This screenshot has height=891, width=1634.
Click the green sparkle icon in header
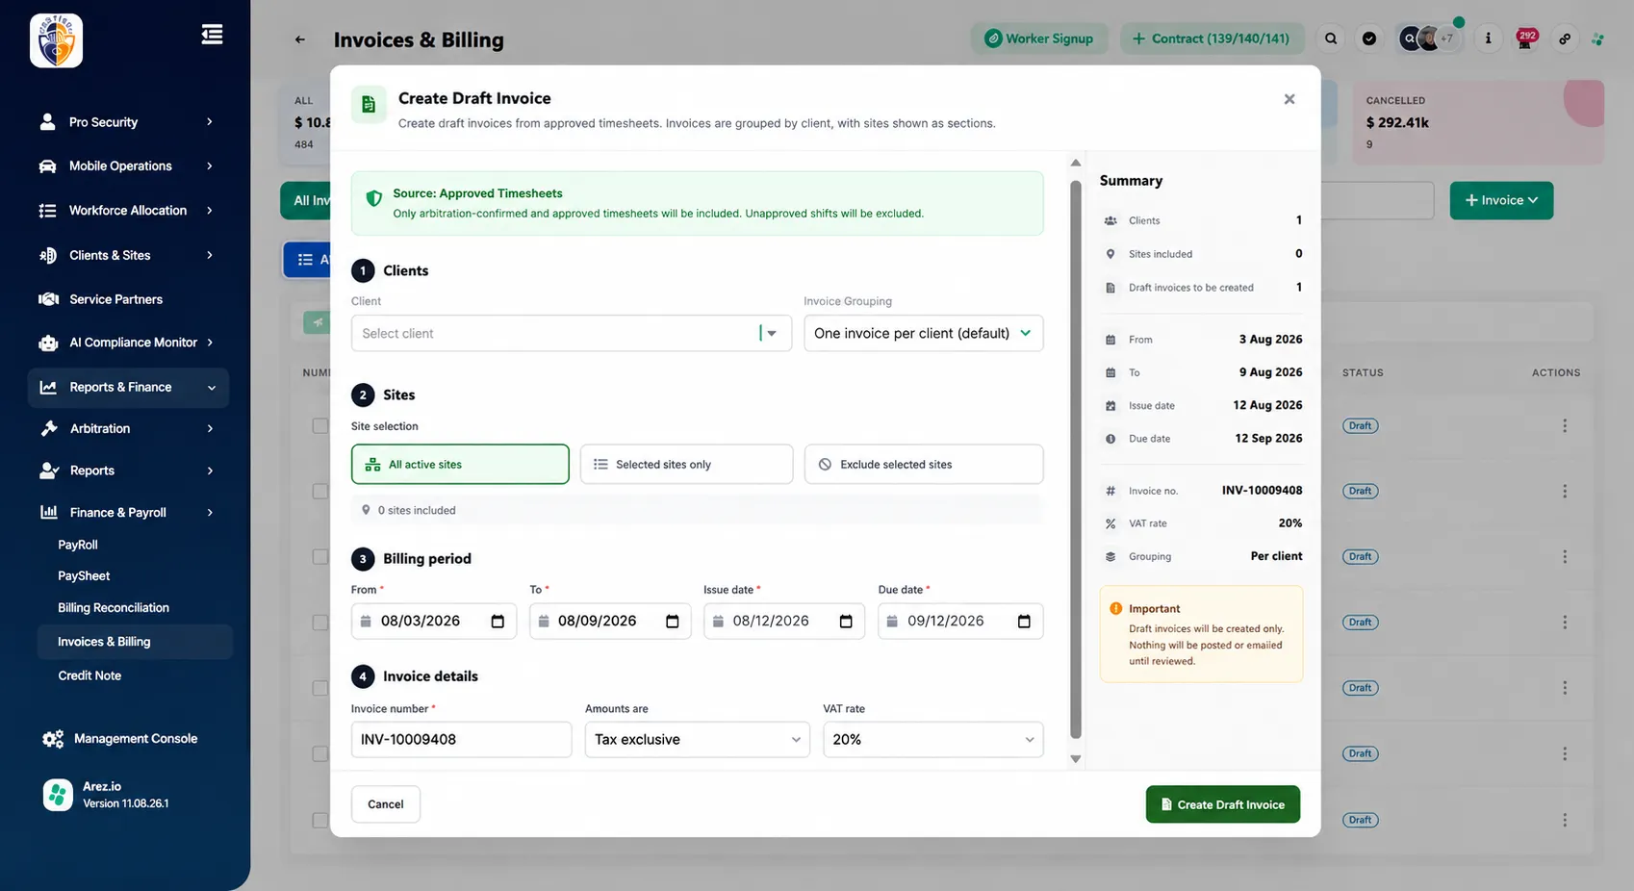click(x=1597, y=39)
